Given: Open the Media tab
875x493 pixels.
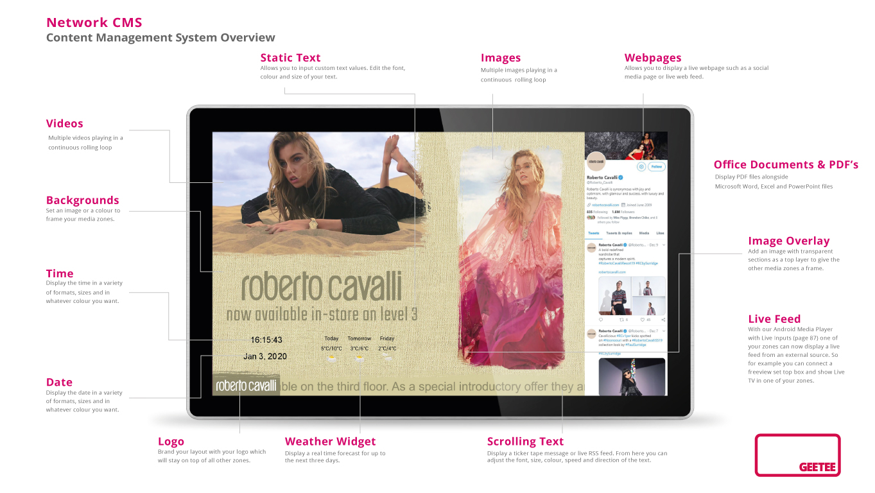Looking at the screenshot, I should click(644, 233).
